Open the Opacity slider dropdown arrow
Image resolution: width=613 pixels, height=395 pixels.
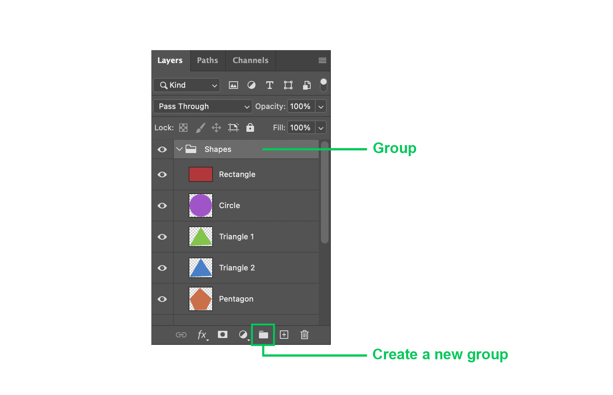pos(321,107)
